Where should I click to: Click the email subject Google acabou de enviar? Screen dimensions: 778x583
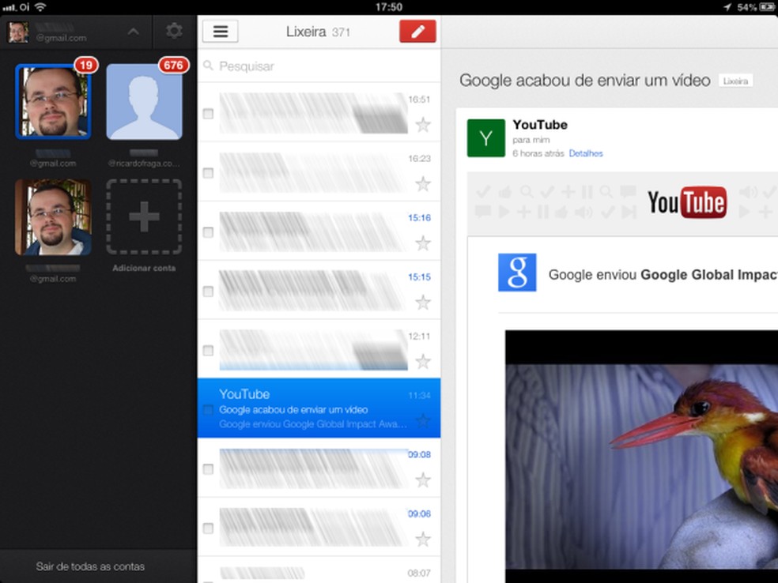[x=585, y=81]
